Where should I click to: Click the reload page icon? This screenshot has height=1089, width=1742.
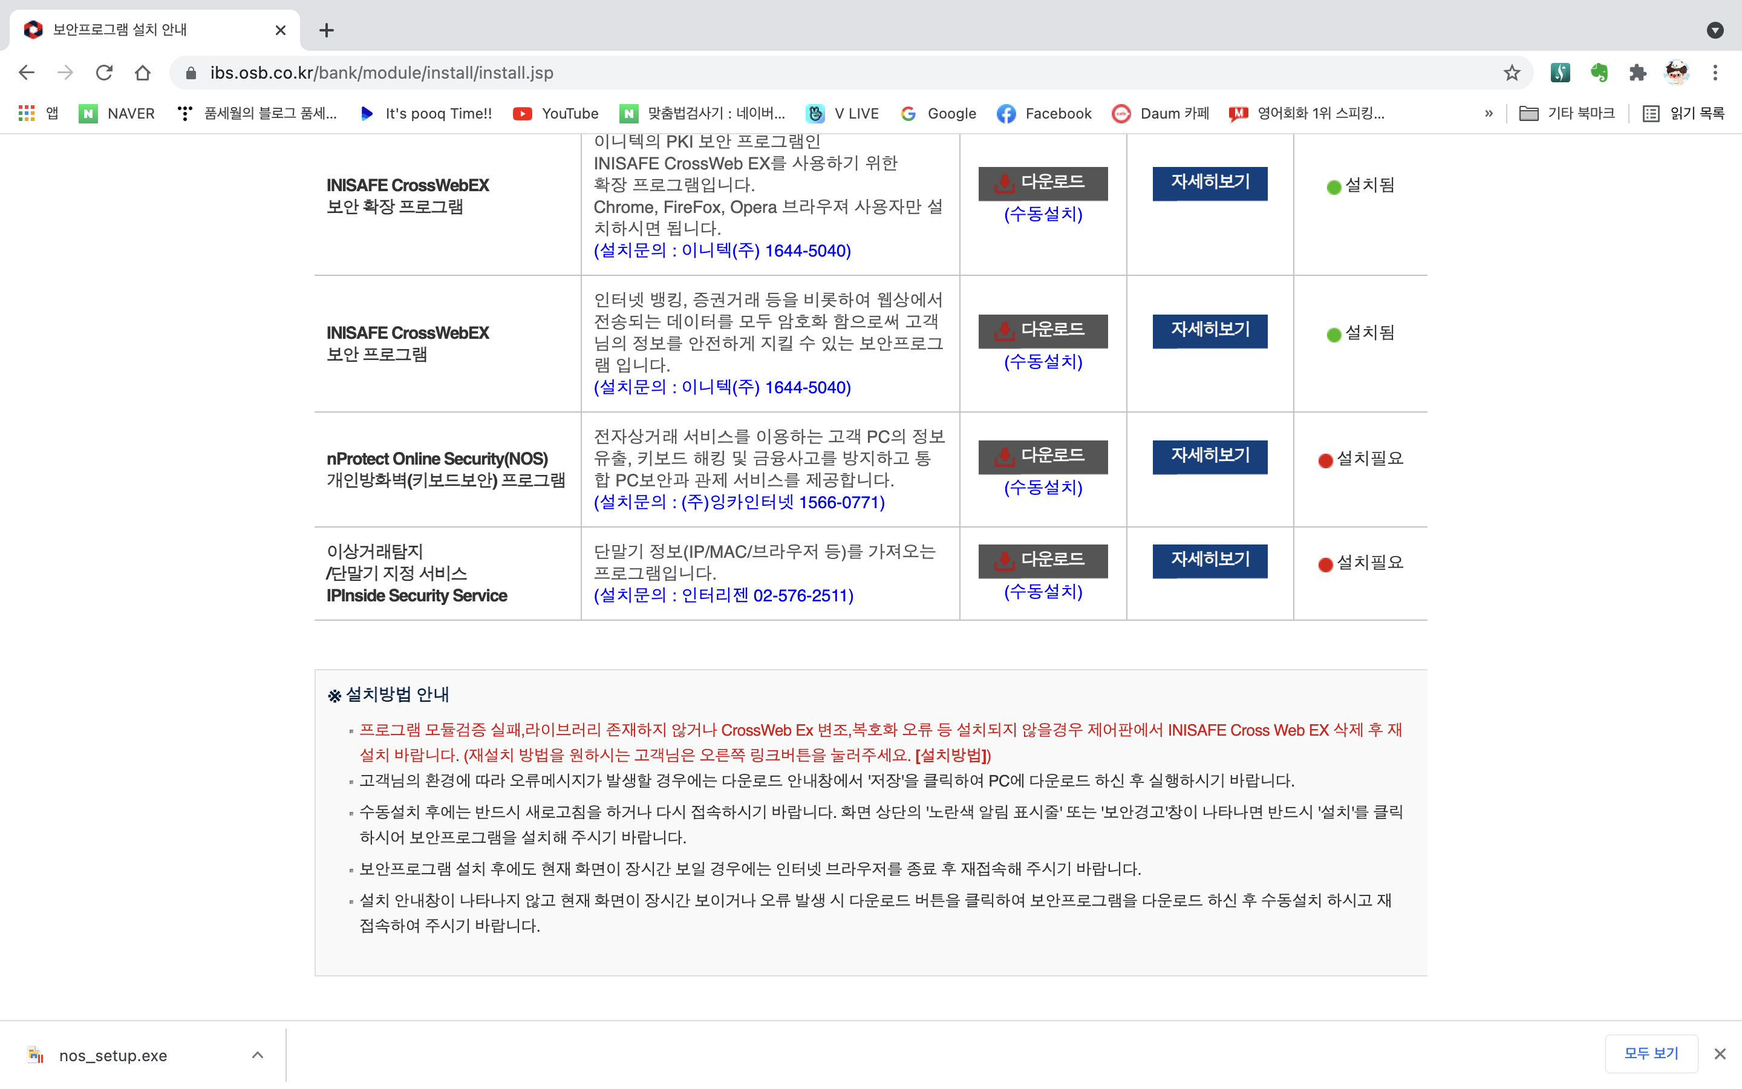105,73
